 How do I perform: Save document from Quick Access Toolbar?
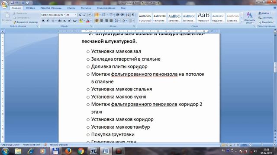coord(12,3)
